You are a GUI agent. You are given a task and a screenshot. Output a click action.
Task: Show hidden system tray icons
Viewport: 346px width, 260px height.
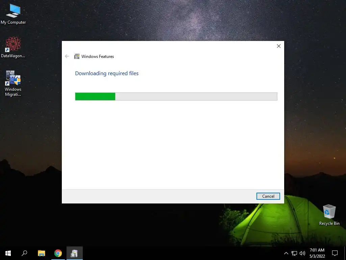[286, 253]
